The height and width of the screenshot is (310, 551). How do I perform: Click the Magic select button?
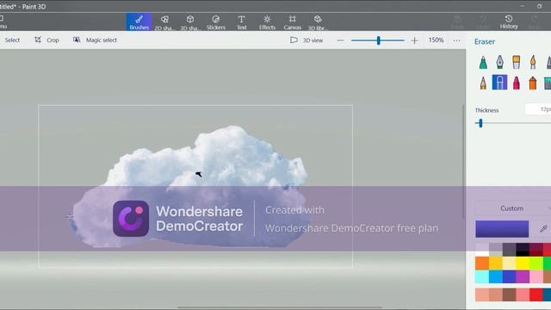(95, 40)
